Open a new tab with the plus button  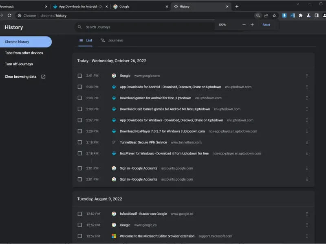click(x=237, y=7)
